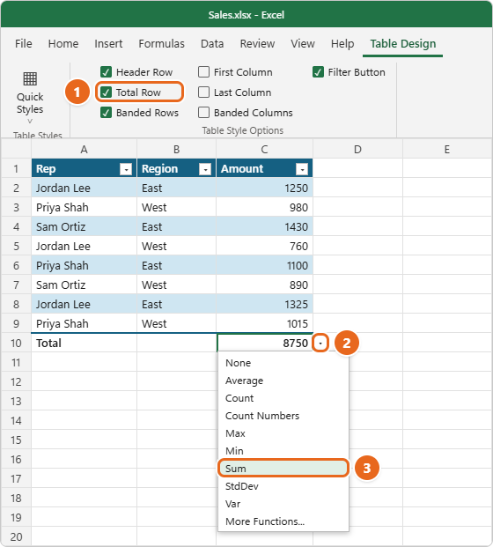The width and height of the screenshot is (493, 547).
Task: Choose Var from the totals list
Action: coord(283,504)
